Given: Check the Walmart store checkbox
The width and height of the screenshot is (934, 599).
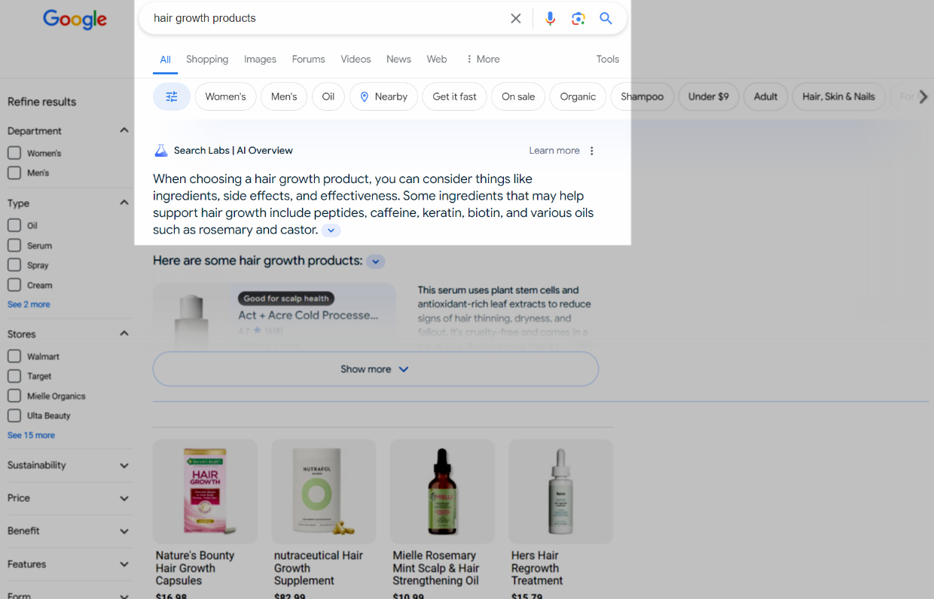Looking at the screenshot, I should pyautogui.click(x=14, y=356).
